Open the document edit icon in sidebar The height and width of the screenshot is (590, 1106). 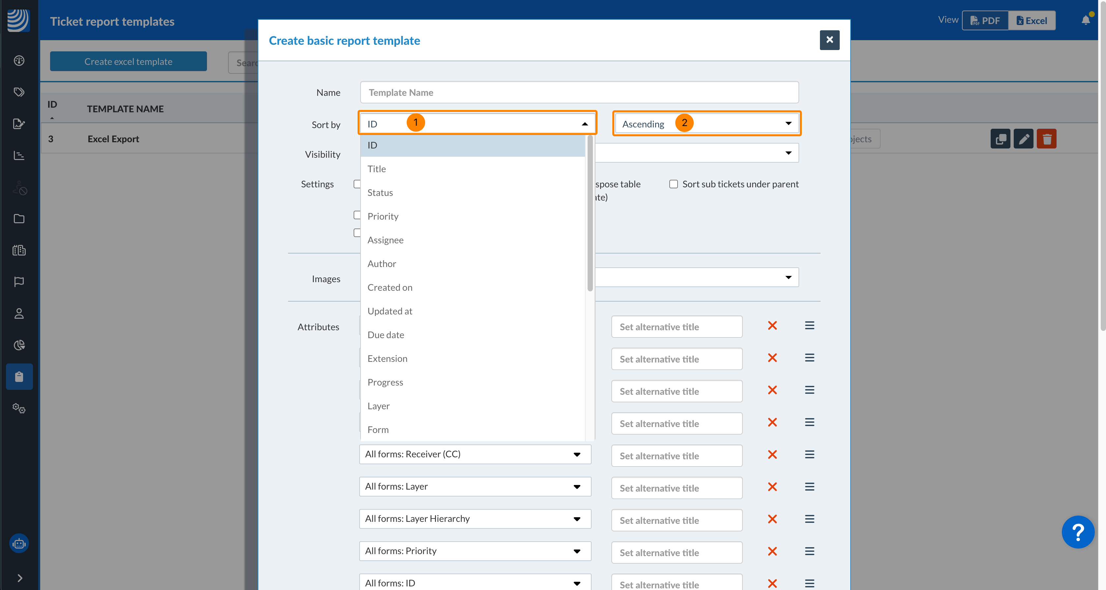[x=19, y=124]
